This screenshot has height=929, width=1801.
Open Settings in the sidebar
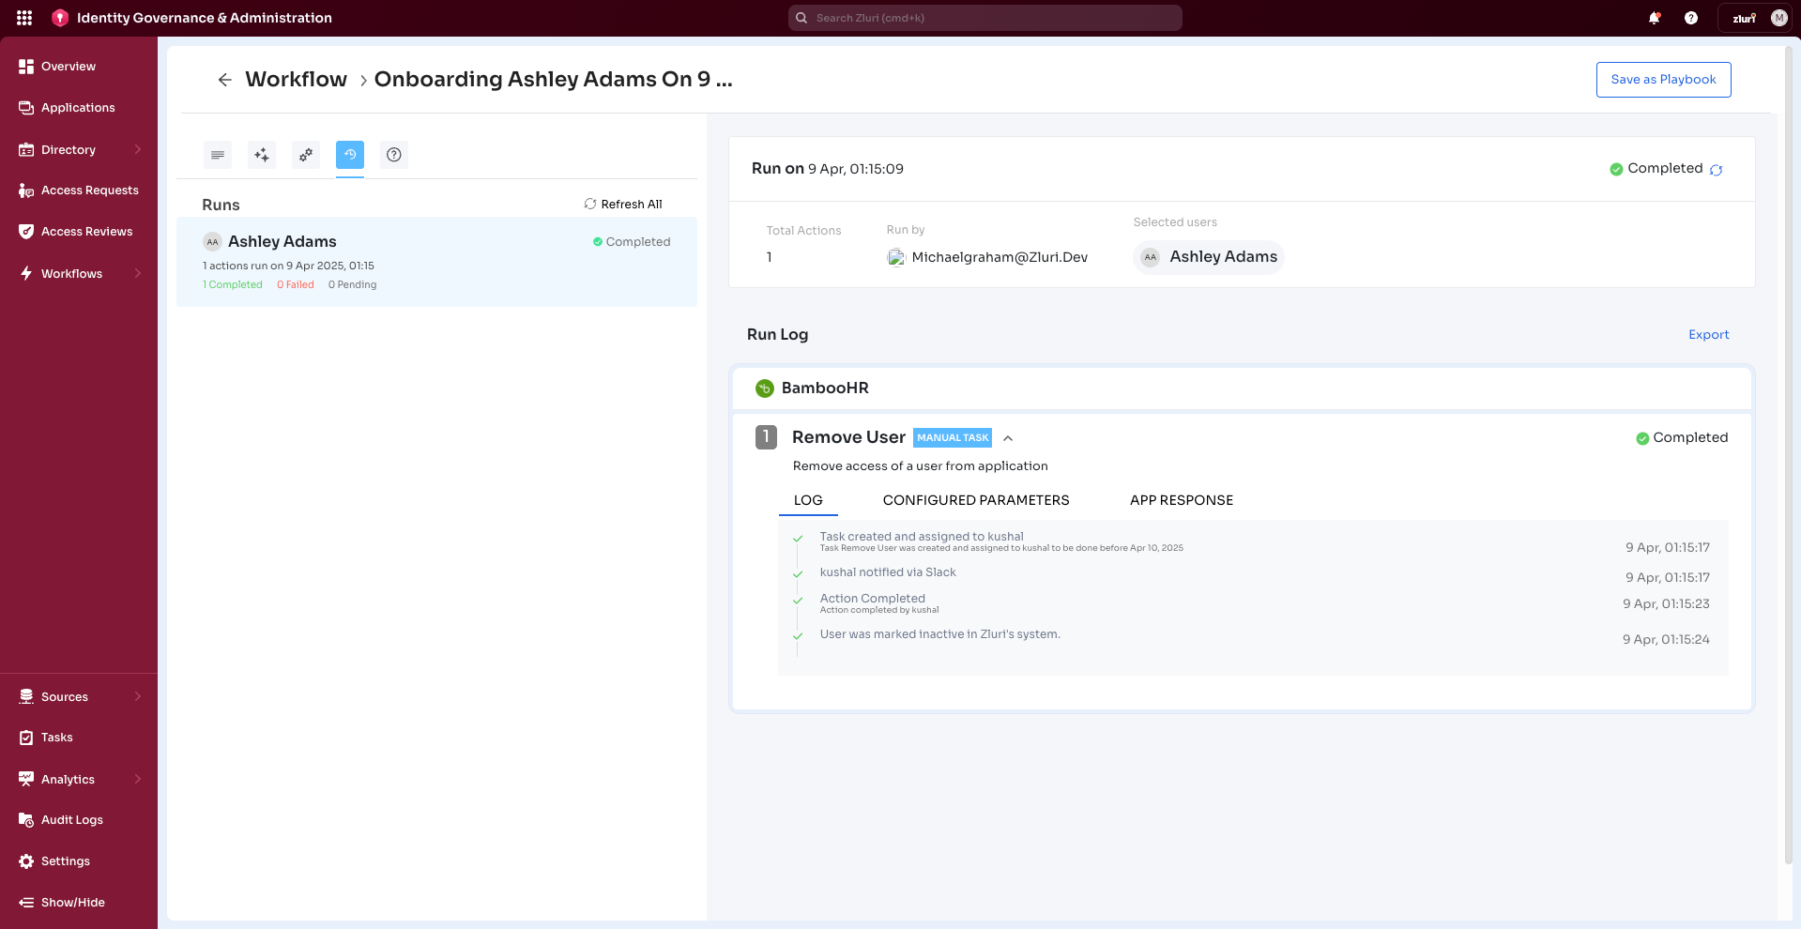click(x=66, y=861)
